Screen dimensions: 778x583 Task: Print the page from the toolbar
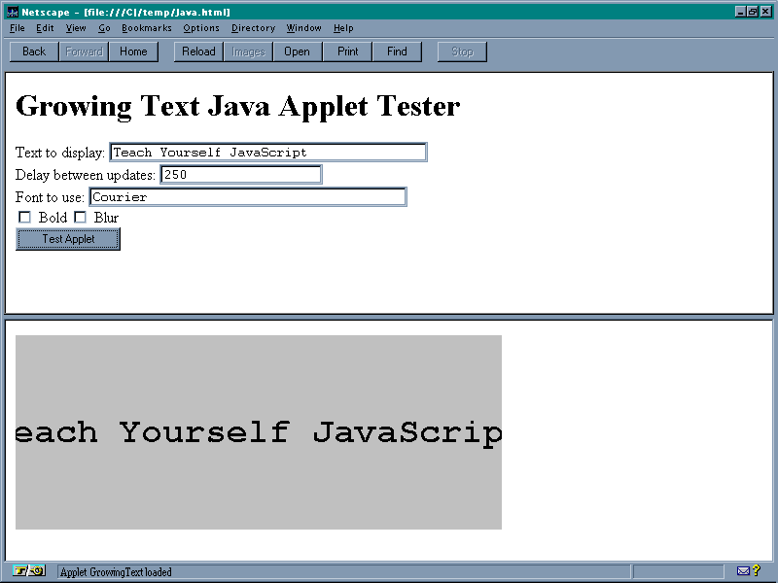point(347,51)
